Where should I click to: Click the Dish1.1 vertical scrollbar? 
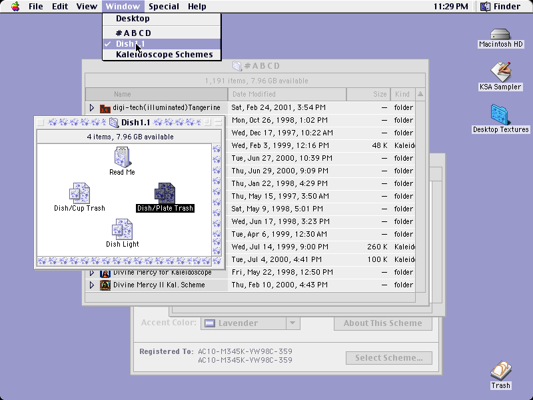coord(217,199)
